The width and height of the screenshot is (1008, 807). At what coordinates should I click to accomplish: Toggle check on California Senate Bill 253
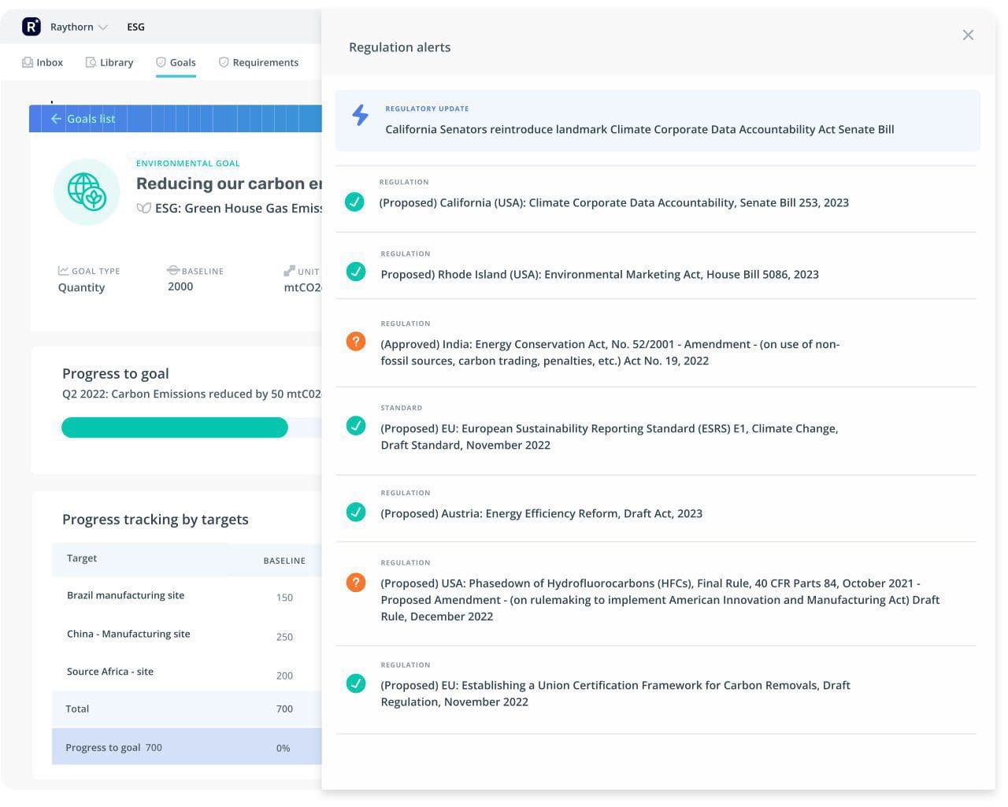(354, 202)
